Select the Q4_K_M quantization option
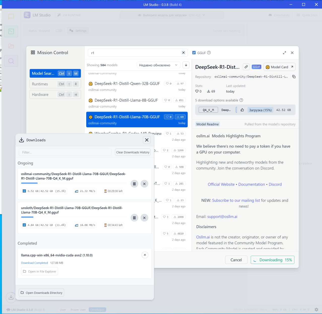322x314 pixels. click(x=208, y=110)
